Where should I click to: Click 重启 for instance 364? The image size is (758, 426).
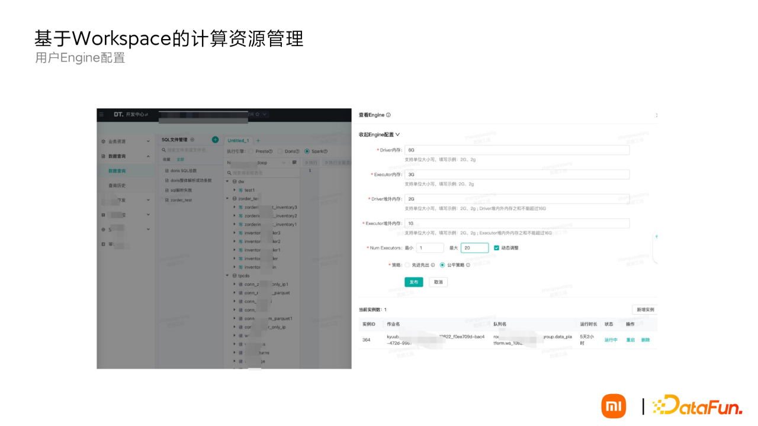point(631,340)
